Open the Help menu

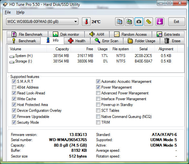click(20, 12)
